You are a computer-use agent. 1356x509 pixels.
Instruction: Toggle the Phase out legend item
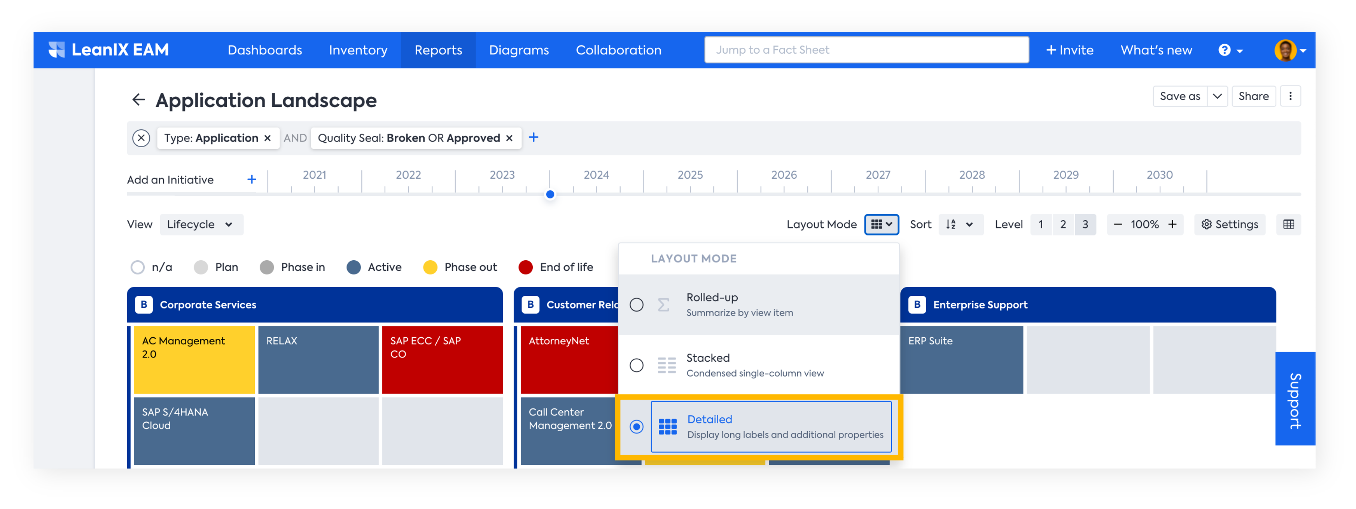460,267
